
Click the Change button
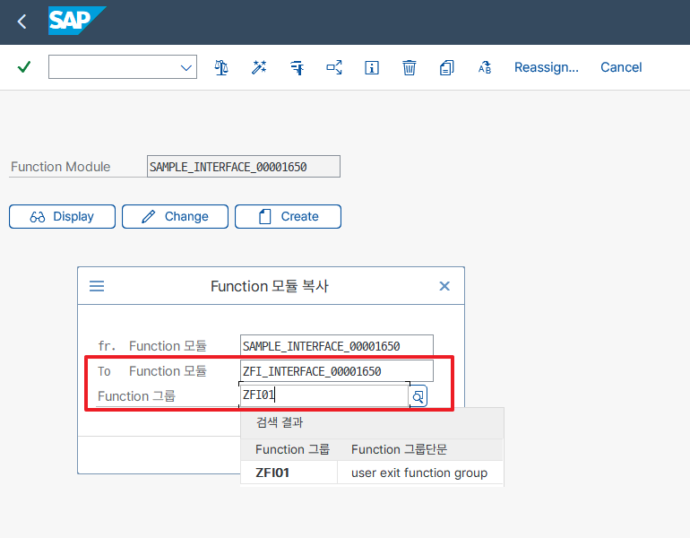(x=175, y=217)
